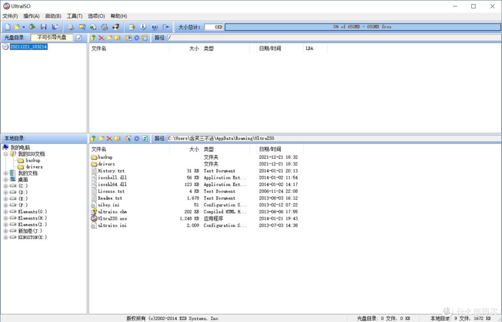The height and width of the screenshot is (322, 502).
Task: Click the 不可引导光盘 button
Action: coord(52,38)
